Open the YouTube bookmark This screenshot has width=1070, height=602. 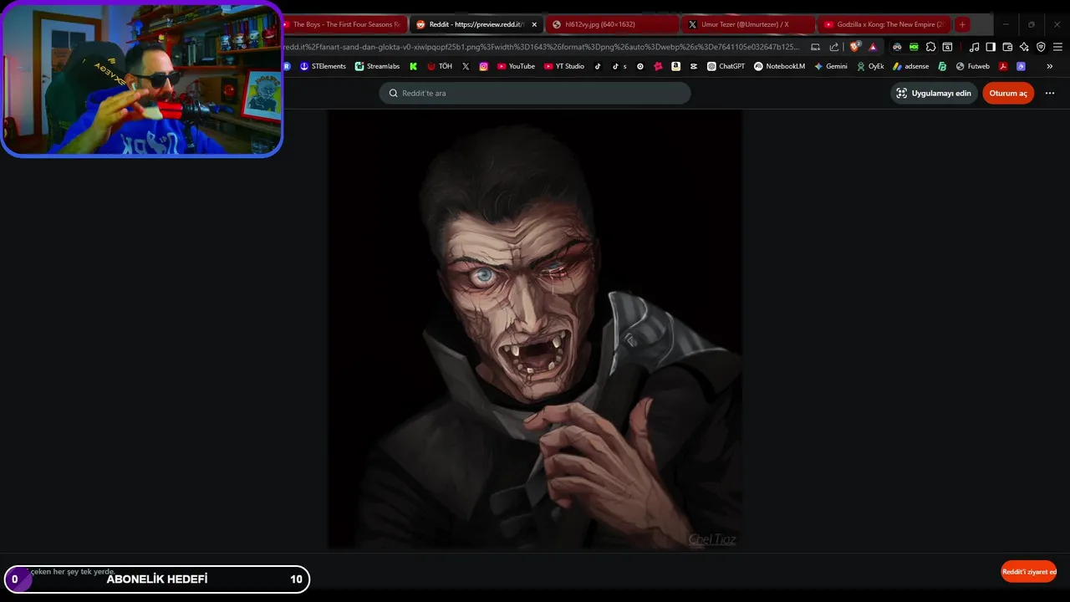pos(516,66)
